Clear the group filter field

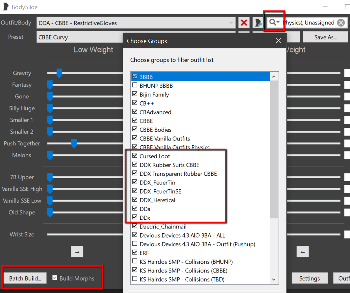click(341, 23)
